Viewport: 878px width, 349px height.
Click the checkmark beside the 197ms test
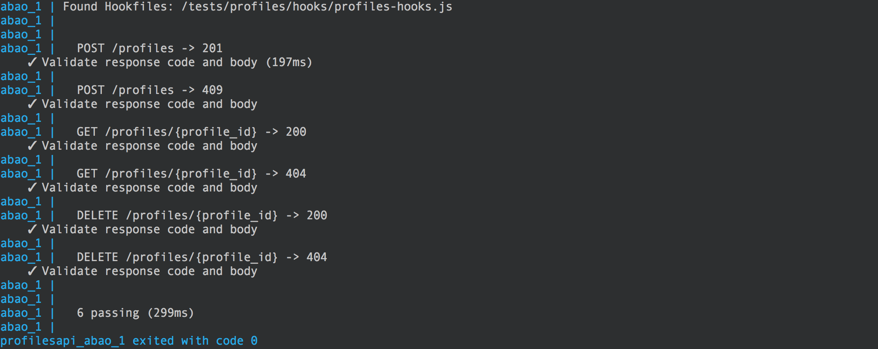coord(32,62)
